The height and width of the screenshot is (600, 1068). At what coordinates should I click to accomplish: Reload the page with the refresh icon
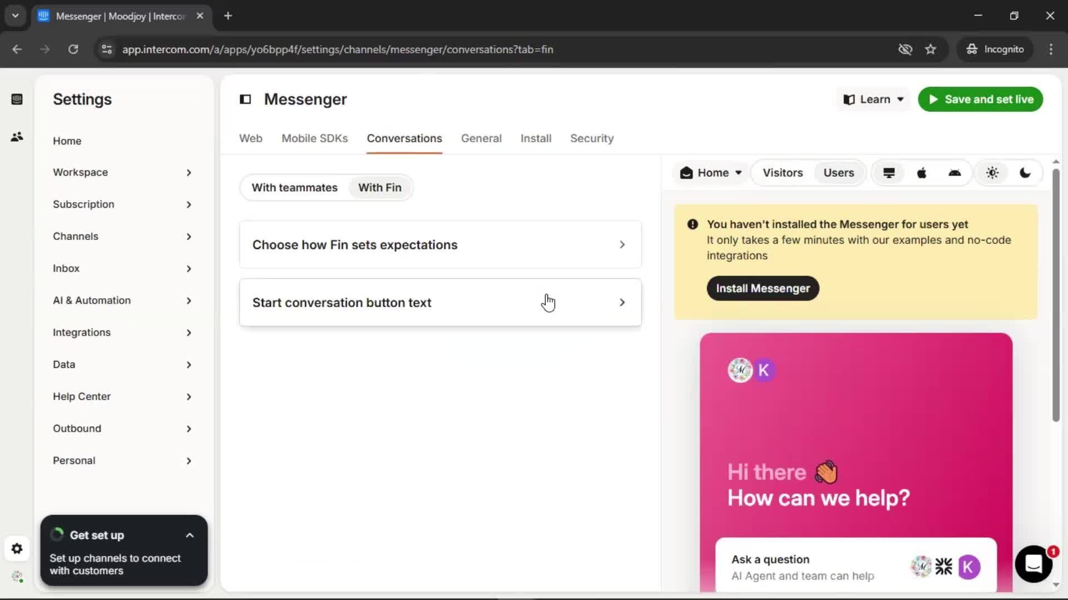tap(73, 49)
